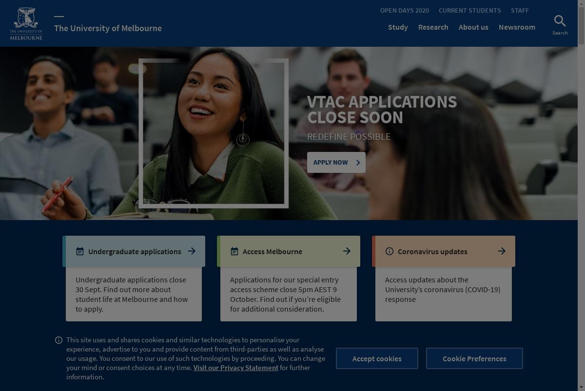Open the Access Melbourne card title
585x391 pixels.
273,252
